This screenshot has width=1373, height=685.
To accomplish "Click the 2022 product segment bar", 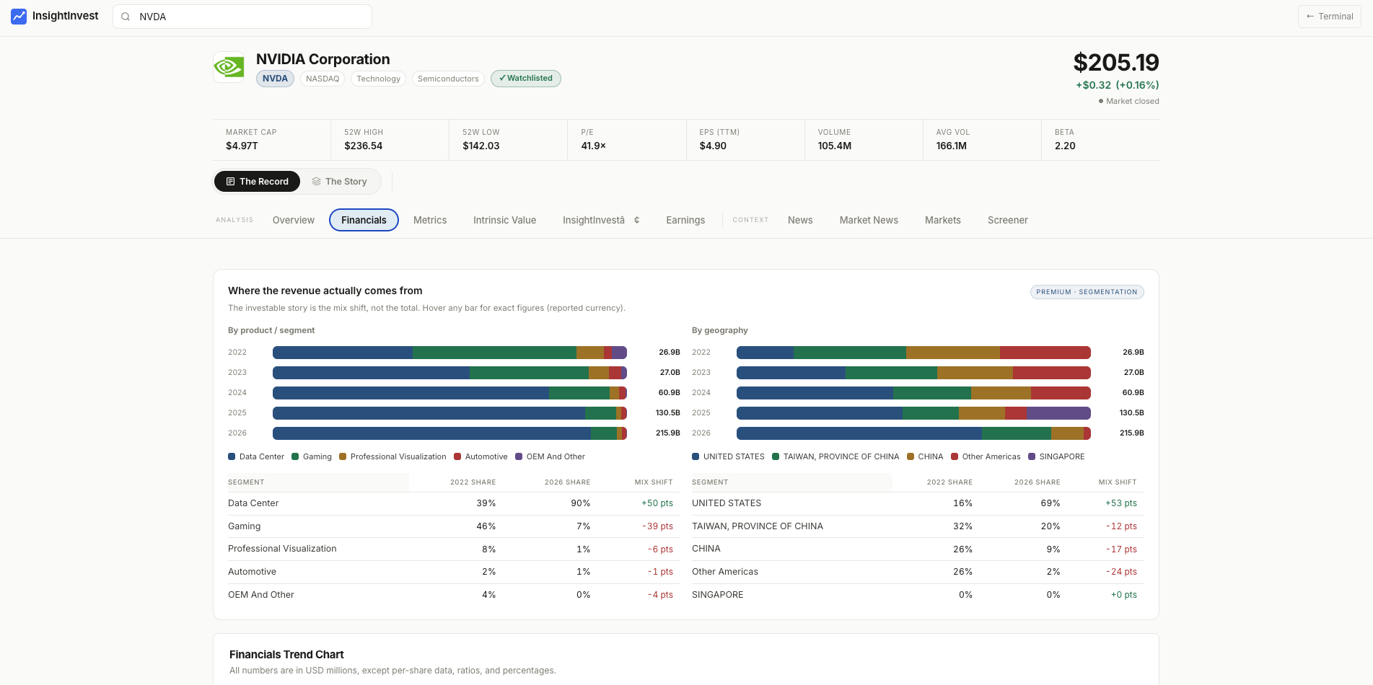I will (449, 353).
